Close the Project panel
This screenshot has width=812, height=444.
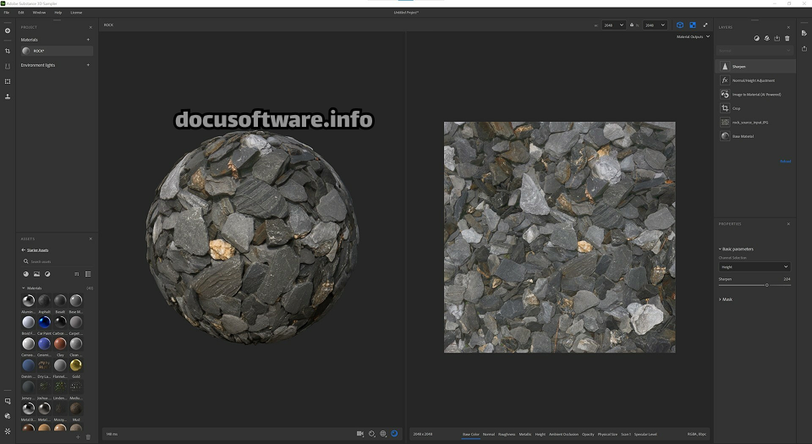pyautogui.click(x=91, y=27)
